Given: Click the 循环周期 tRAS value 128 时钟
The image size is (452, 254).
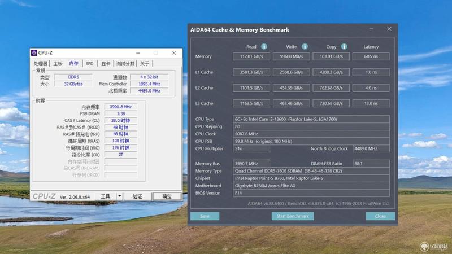Looking at the screenshot, I should 120,141.
